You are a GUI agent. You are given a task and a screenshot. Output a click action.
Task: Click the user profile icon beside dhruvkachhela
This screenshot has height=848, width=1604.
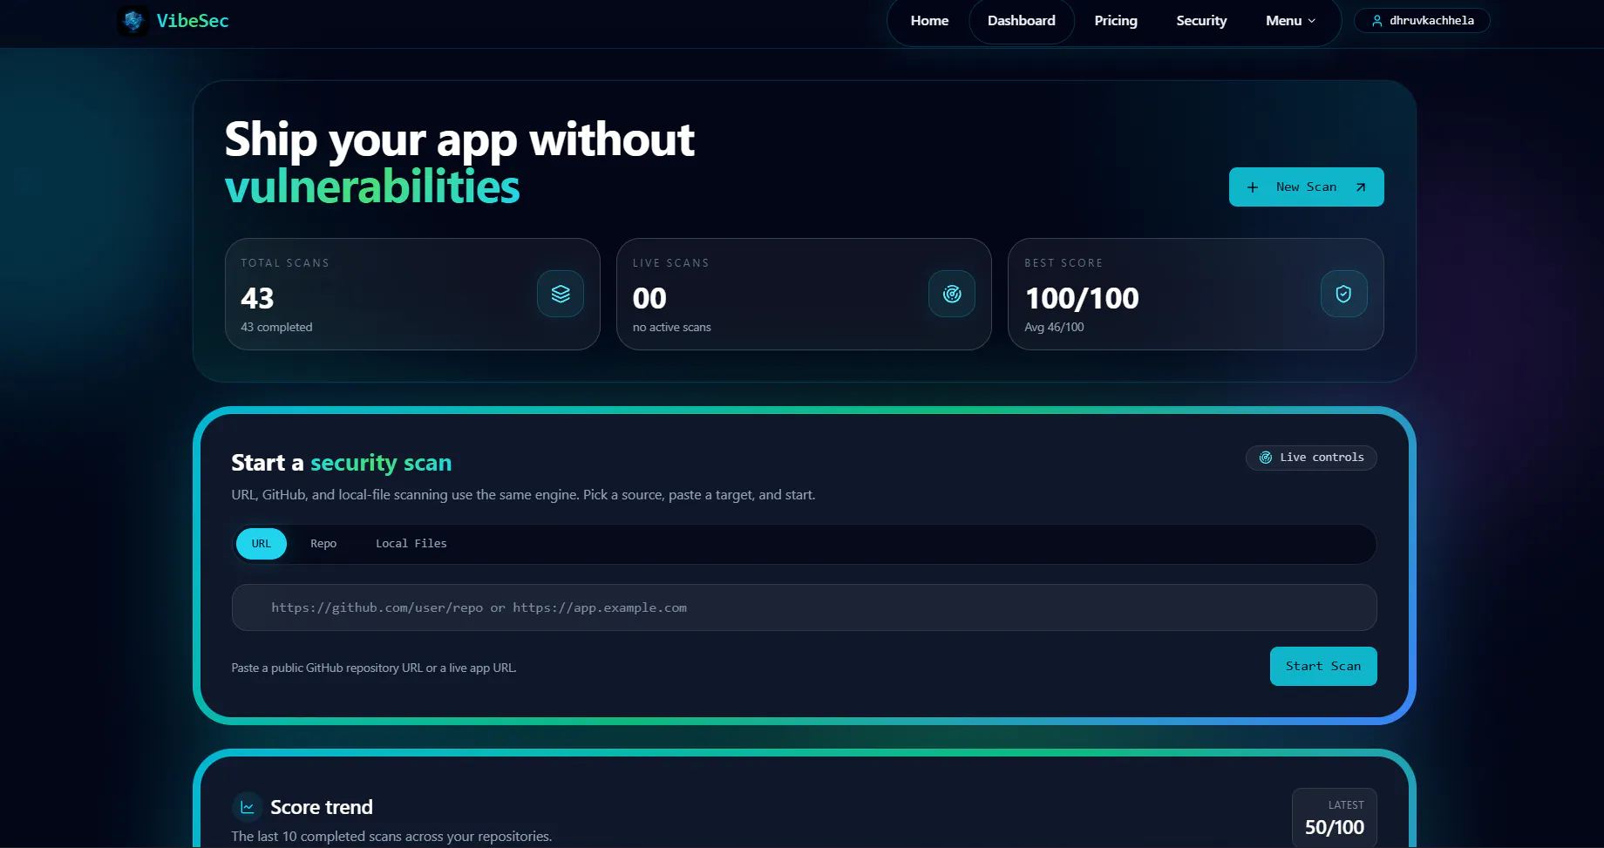click(x=1377, y=21)
